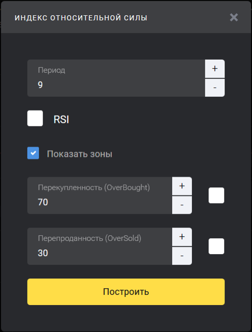Pick the OverBought zone color swatch
The width and height of the screenshot is (252, 332).
pyautogui.click(x=216, y=195)
